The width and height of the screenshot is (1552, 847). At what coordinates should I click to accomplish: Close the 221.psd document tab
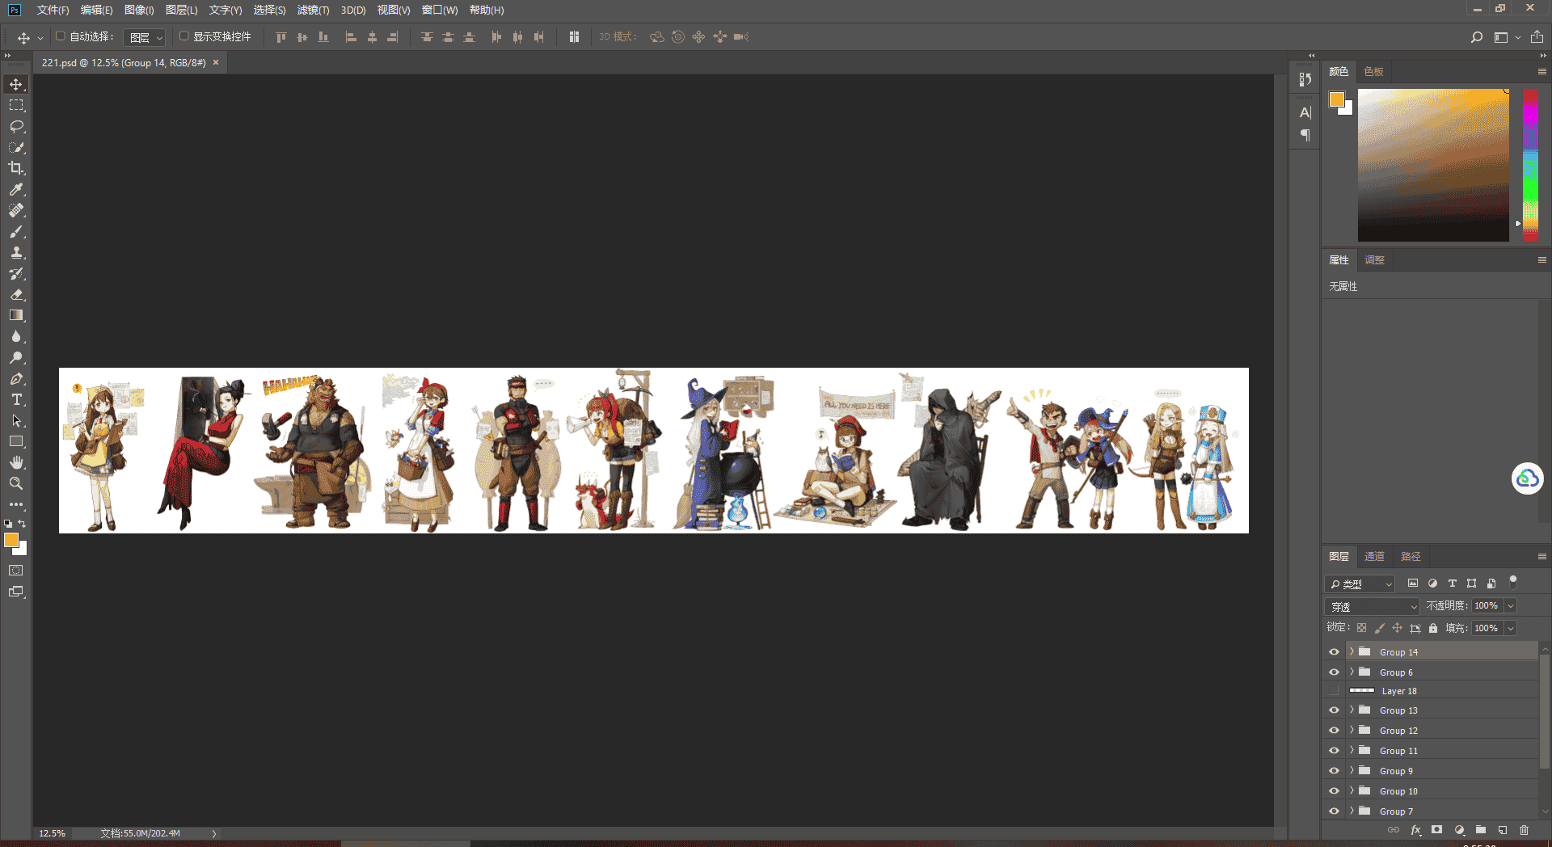(x=216, y=62)
